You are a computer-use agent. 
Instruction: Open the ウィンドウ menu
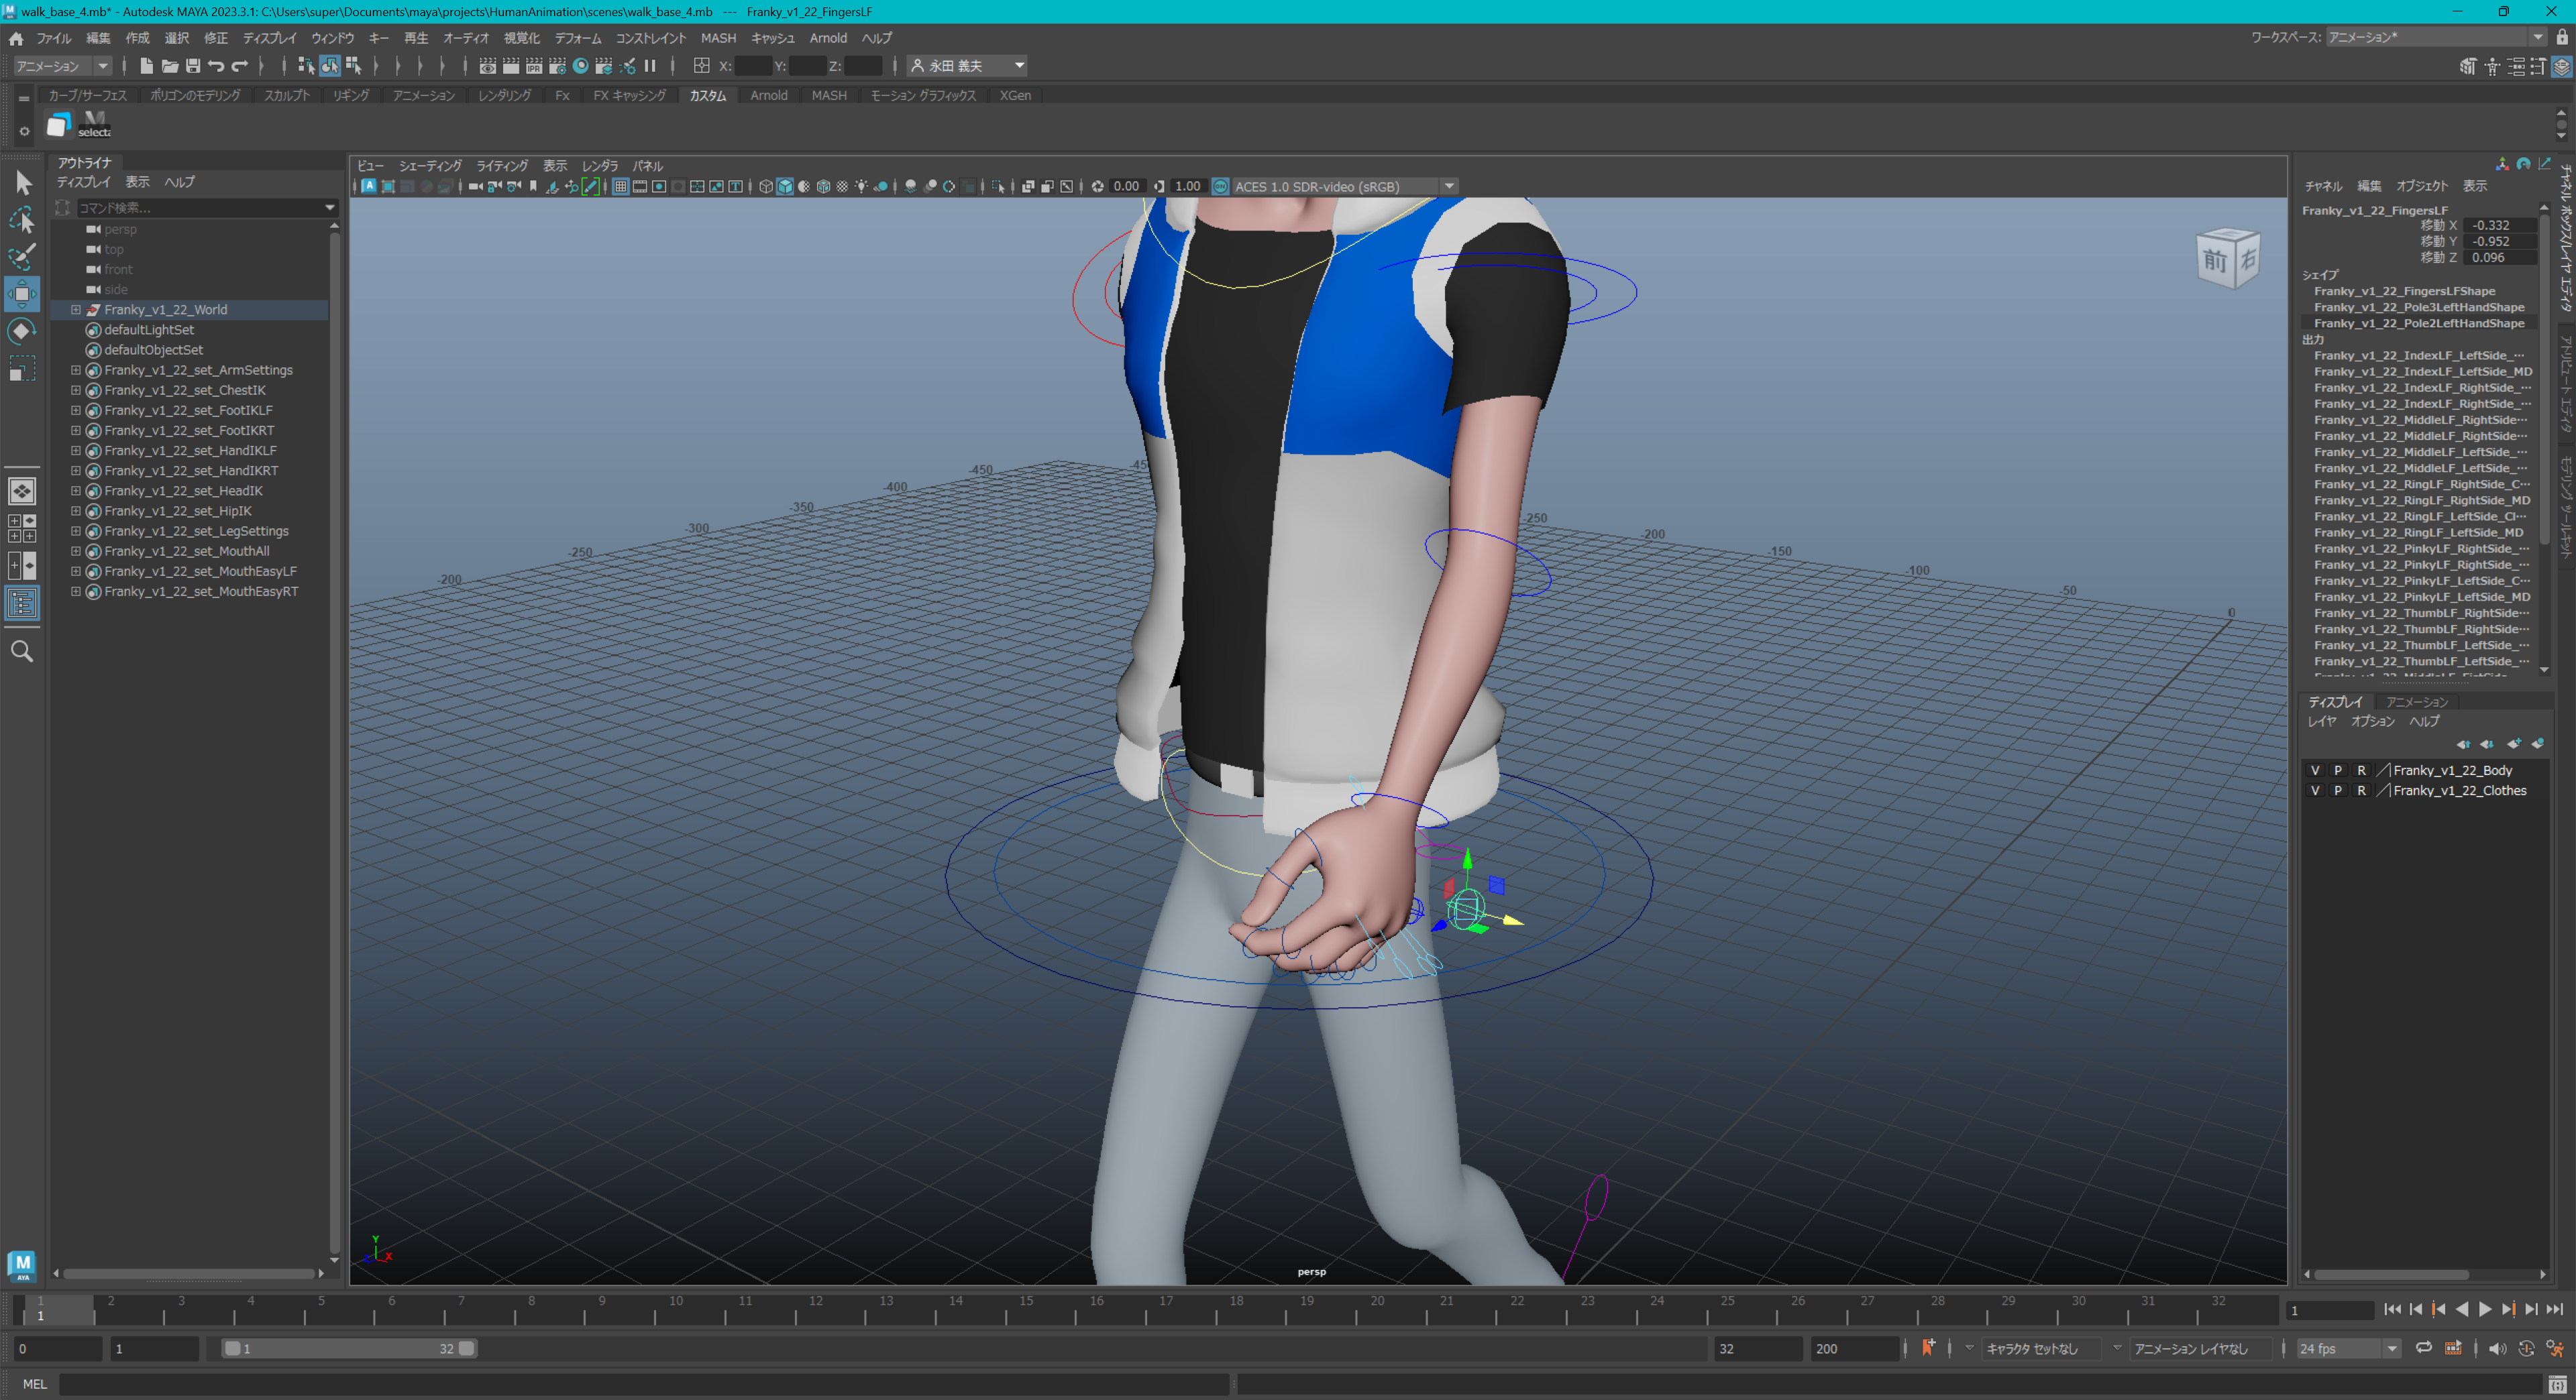[332, 38]
